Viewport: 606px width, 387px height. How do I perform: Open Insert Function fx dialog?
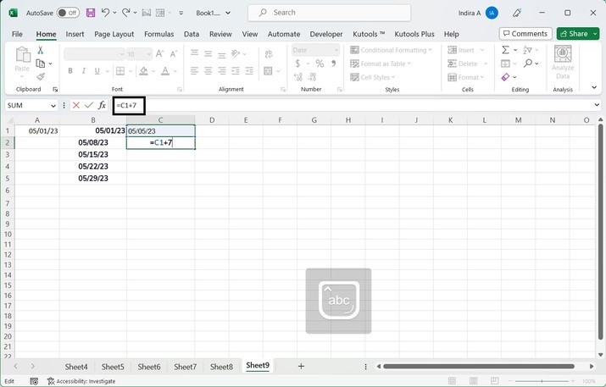coord(103,106)
